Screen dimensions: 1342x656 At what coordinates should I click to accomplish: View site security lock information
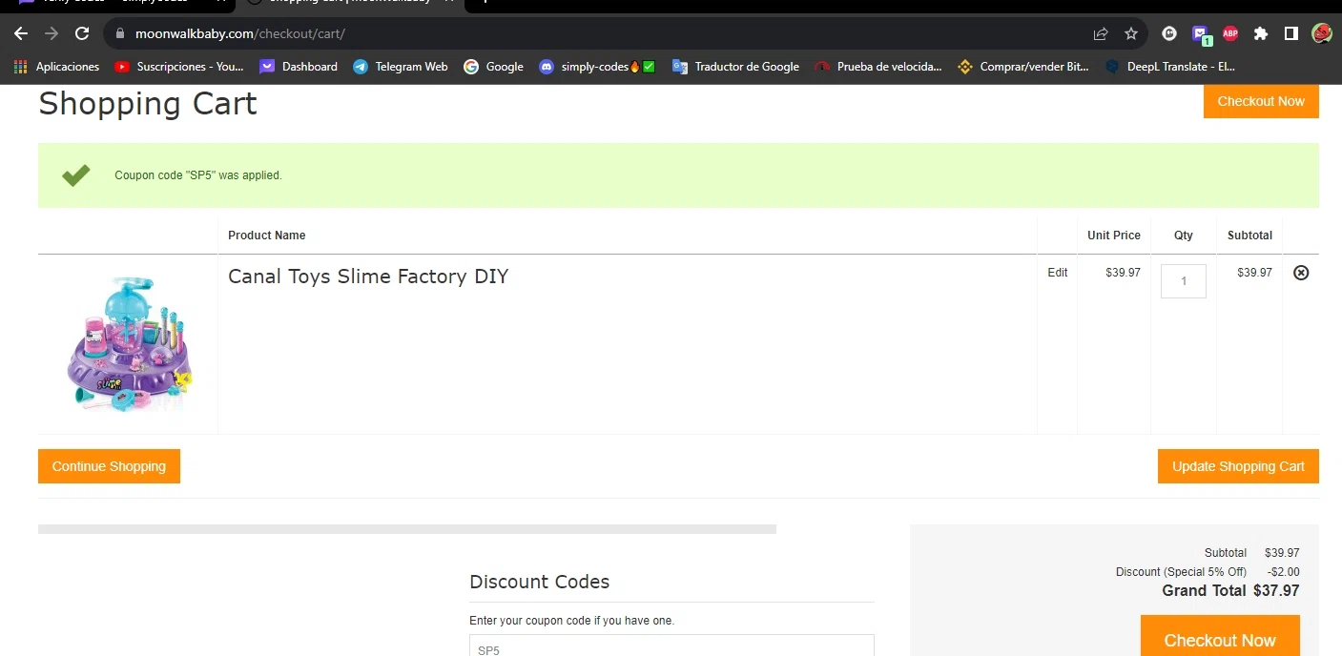119,33
